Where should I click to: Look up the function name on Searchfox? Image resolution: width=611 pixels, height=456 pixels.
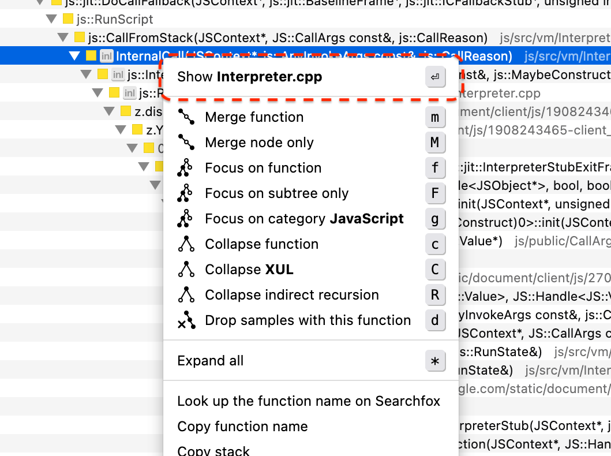pos(309,401)
